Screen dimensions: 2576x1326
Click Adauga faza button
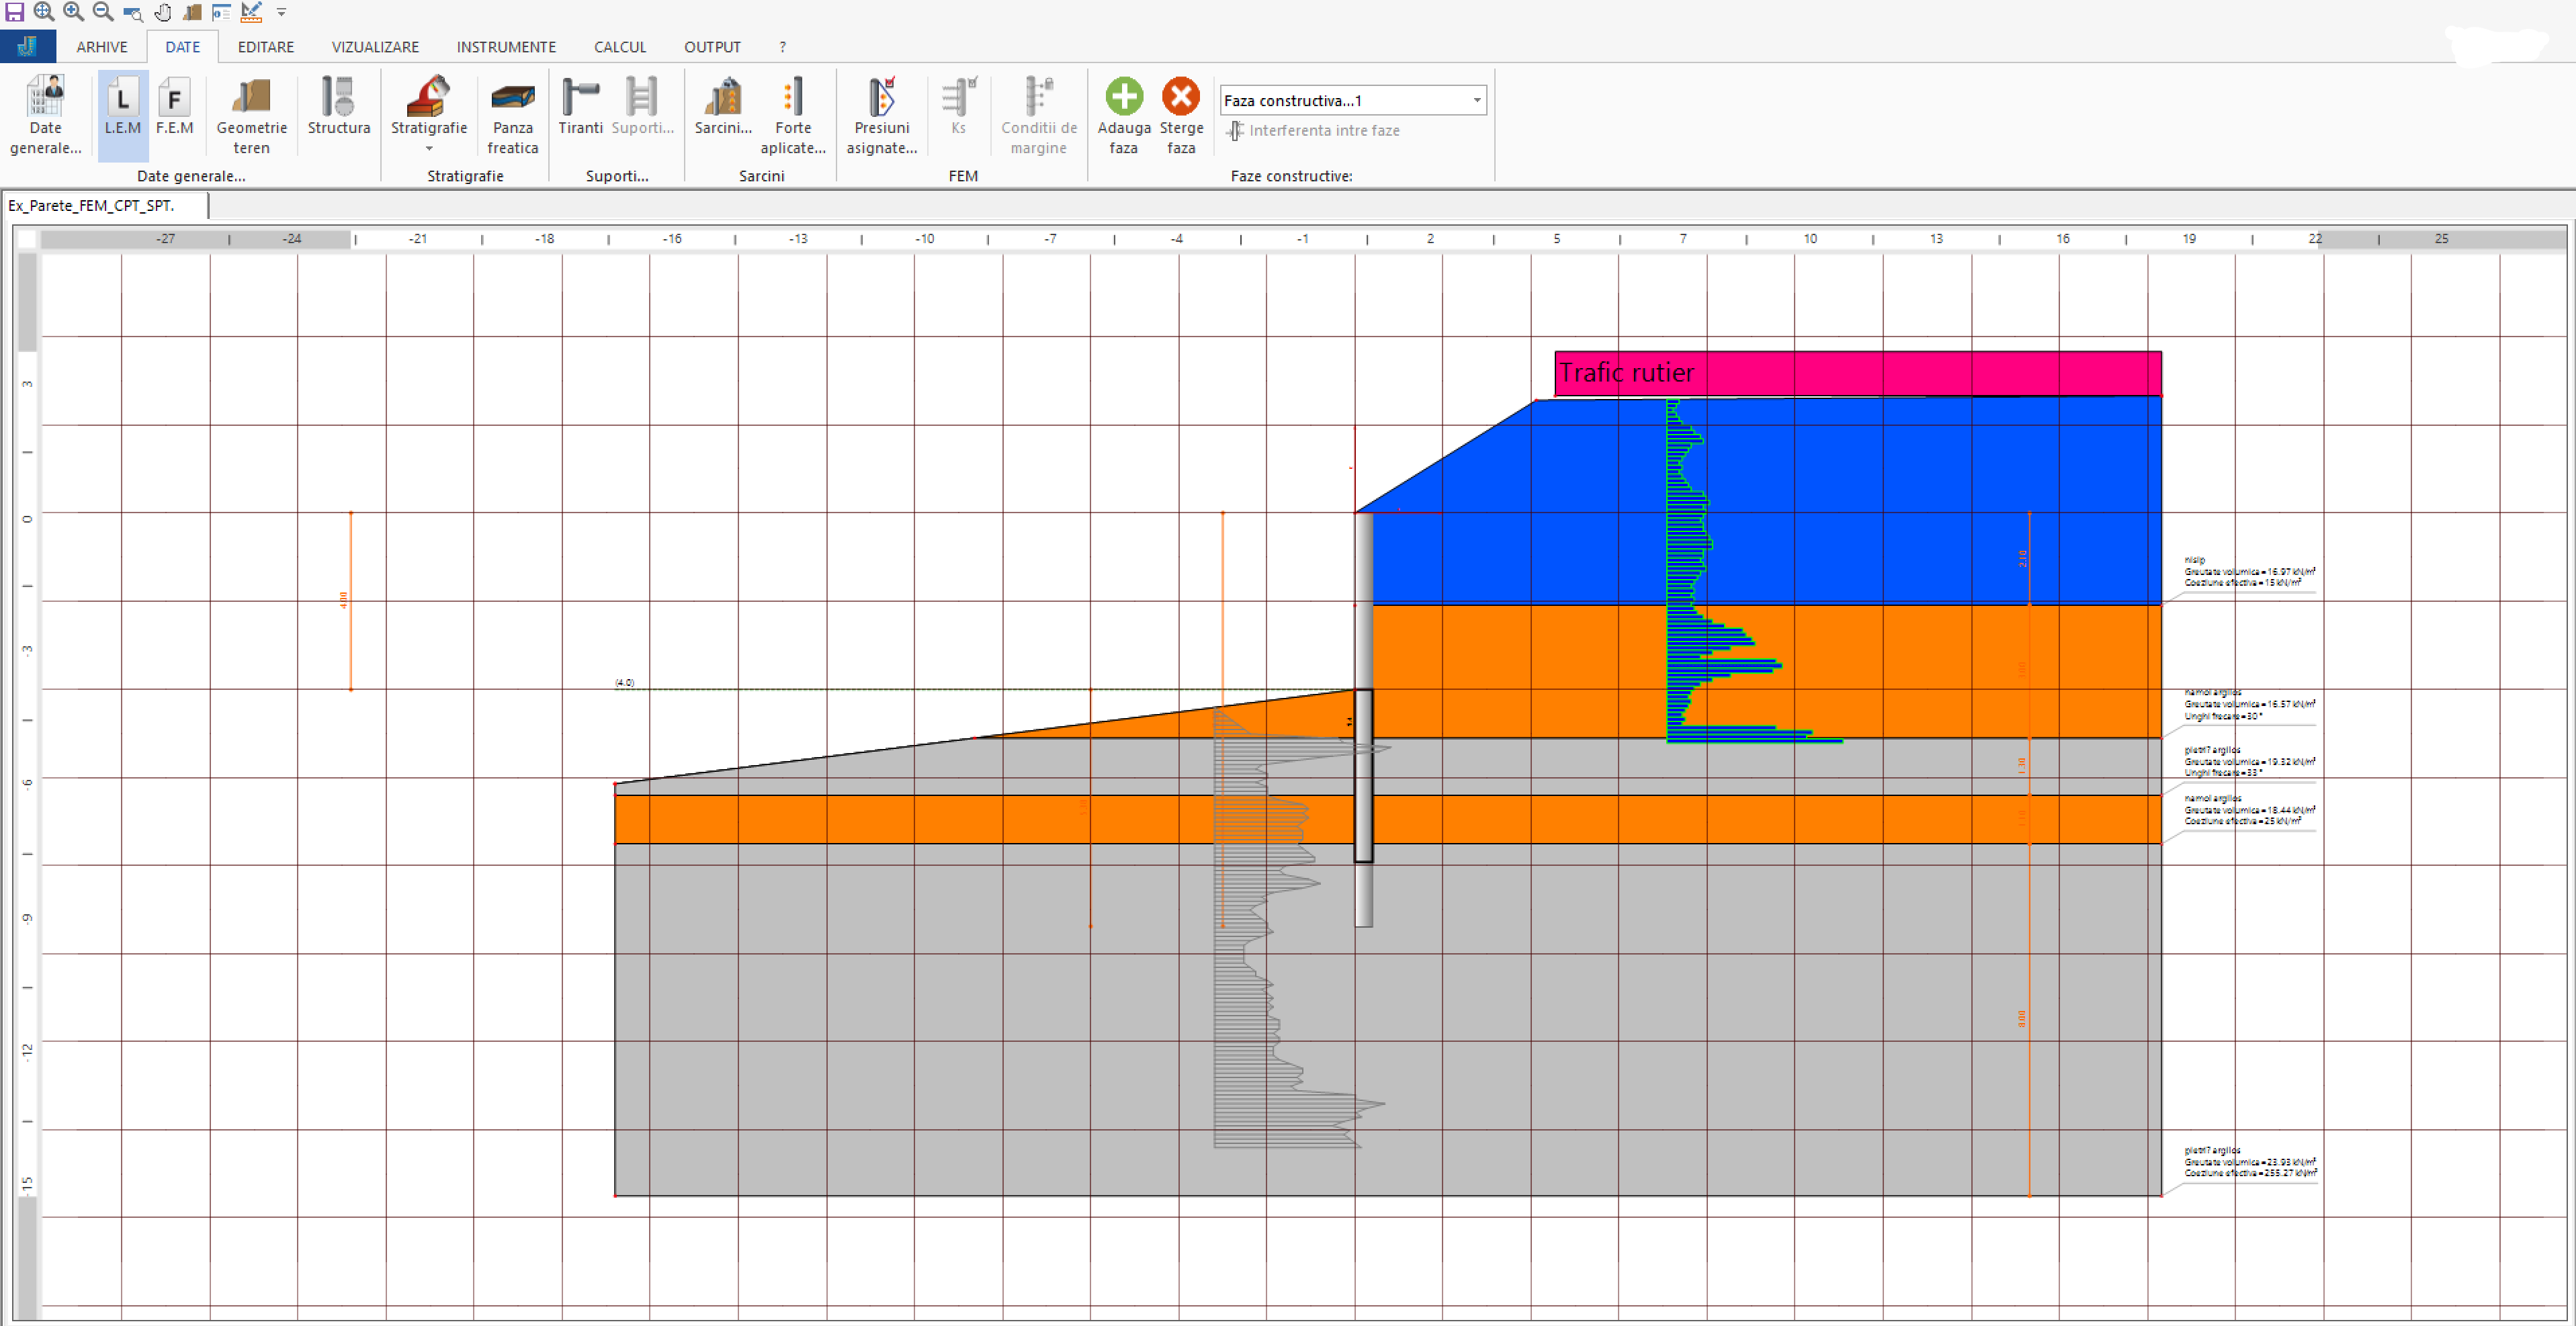(x=1123, y=116)
